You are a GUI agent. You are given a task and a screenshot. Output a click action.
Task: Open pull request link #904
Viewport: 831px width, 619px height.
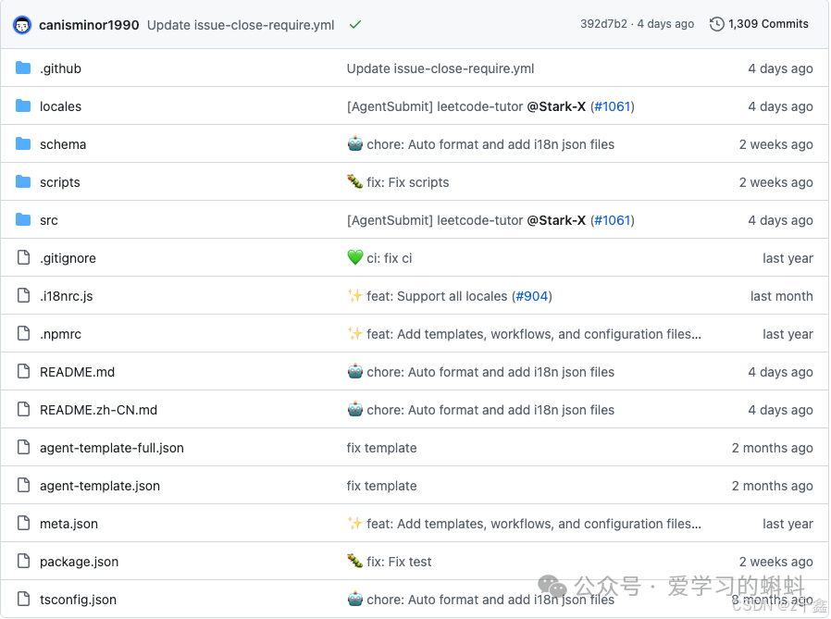pos(532,296)
